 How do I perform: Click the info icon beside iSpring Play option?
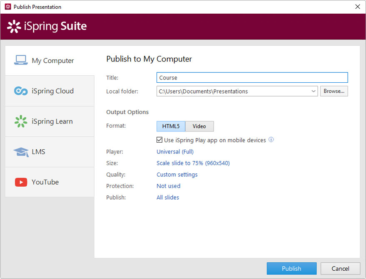[x=271, y=140]
